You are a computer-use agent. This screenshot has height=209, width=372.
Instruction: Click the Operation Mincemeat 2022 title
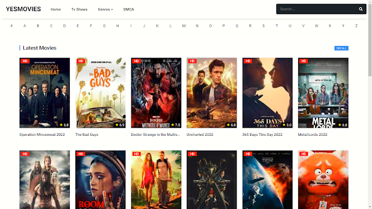tap(42, 134)
